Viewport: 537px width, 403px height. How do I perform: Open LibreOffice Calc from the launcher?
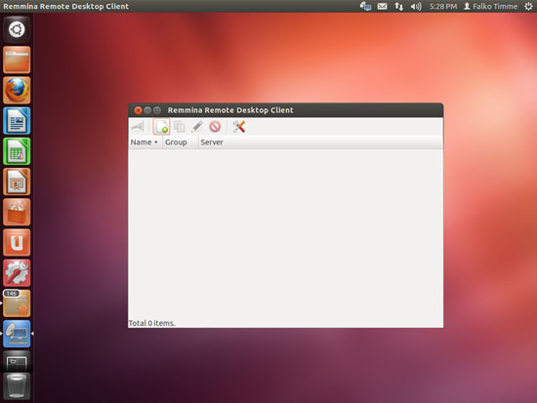[17, 151]
